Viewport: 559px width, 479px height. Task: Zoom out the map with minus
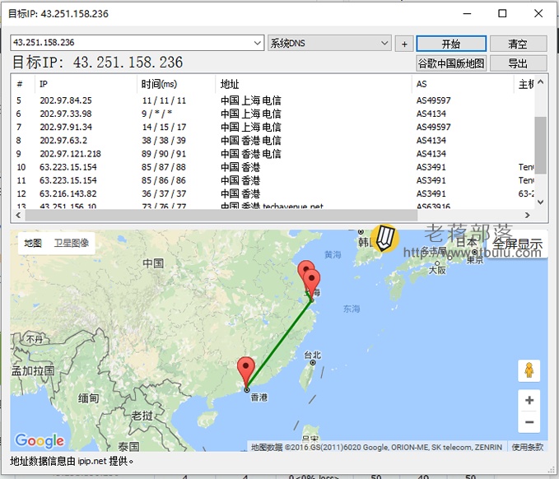click(x=529, y=422)
